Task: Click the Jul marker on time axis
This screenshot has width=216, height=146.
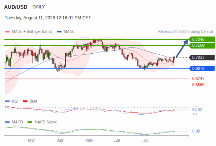Action: tap(146, 140)
